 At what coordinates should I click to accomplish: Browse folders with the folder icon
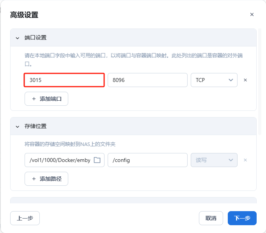pyautogui.click(x=97, y=160)
